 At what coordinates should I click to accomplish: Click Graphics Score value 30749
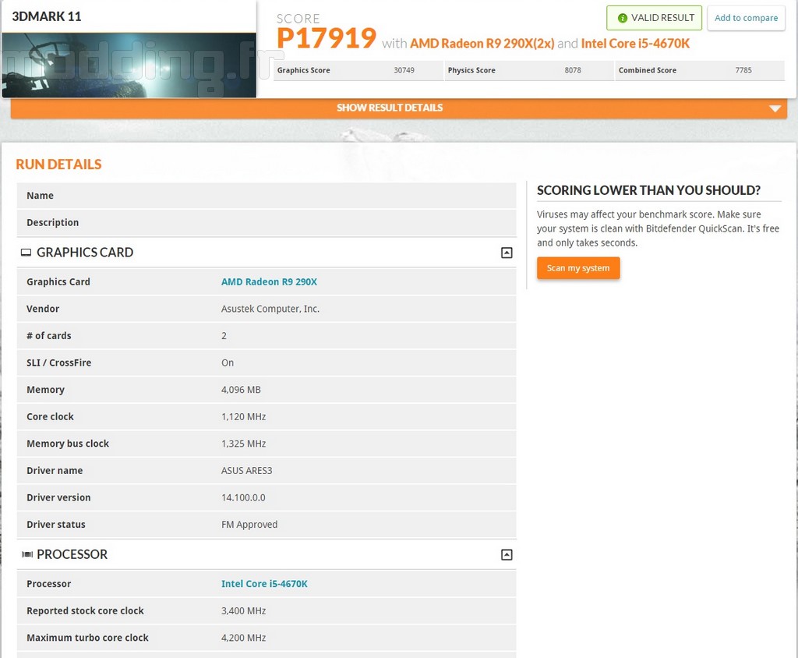(x=404, y=70)
